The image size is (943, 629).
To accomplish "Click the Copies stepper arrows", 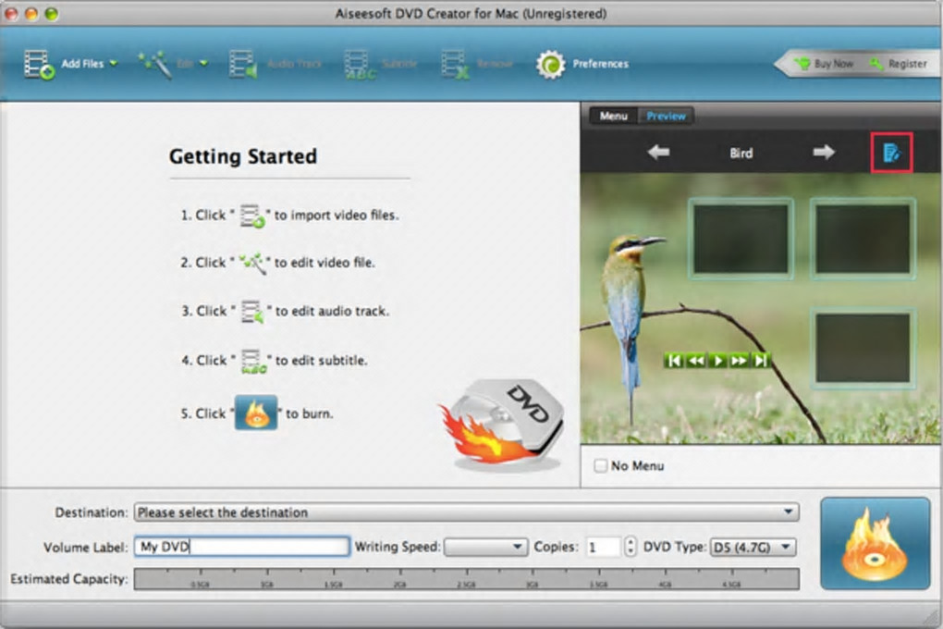I will pos(630,547).
